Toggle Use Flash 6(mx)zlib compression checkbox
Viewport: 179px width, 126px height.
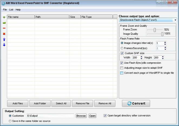pos(122,63)
